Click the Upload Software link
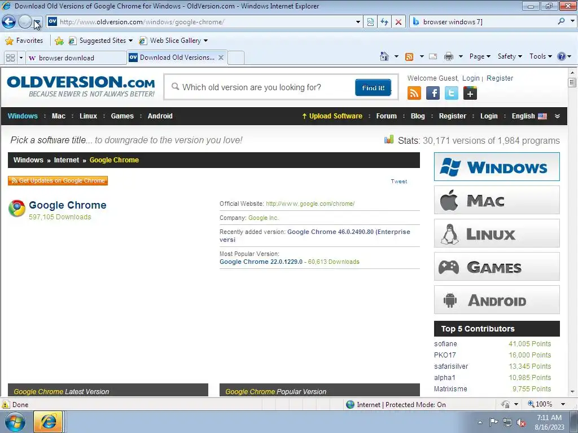Image resolution: width=578 pixels, height=433 pixels. [332, 116]
